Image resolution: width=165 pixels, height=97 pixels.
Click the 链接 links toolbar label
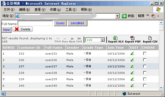pos(141,16)
